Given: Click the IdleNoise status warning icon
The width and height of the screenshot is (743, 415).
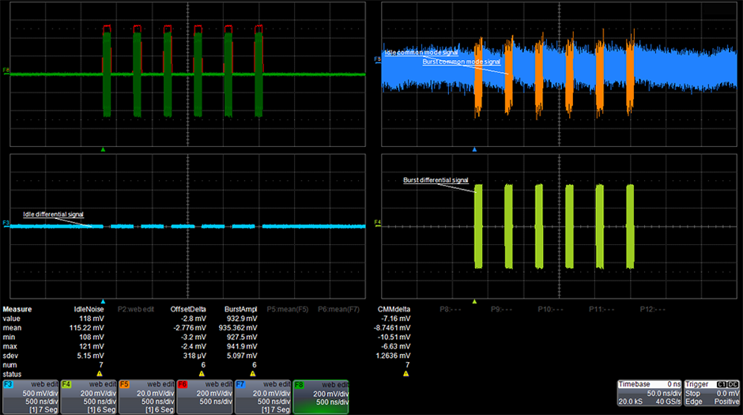Looking at the screenshot, I should pyautogui.click(x=100, y=374).
